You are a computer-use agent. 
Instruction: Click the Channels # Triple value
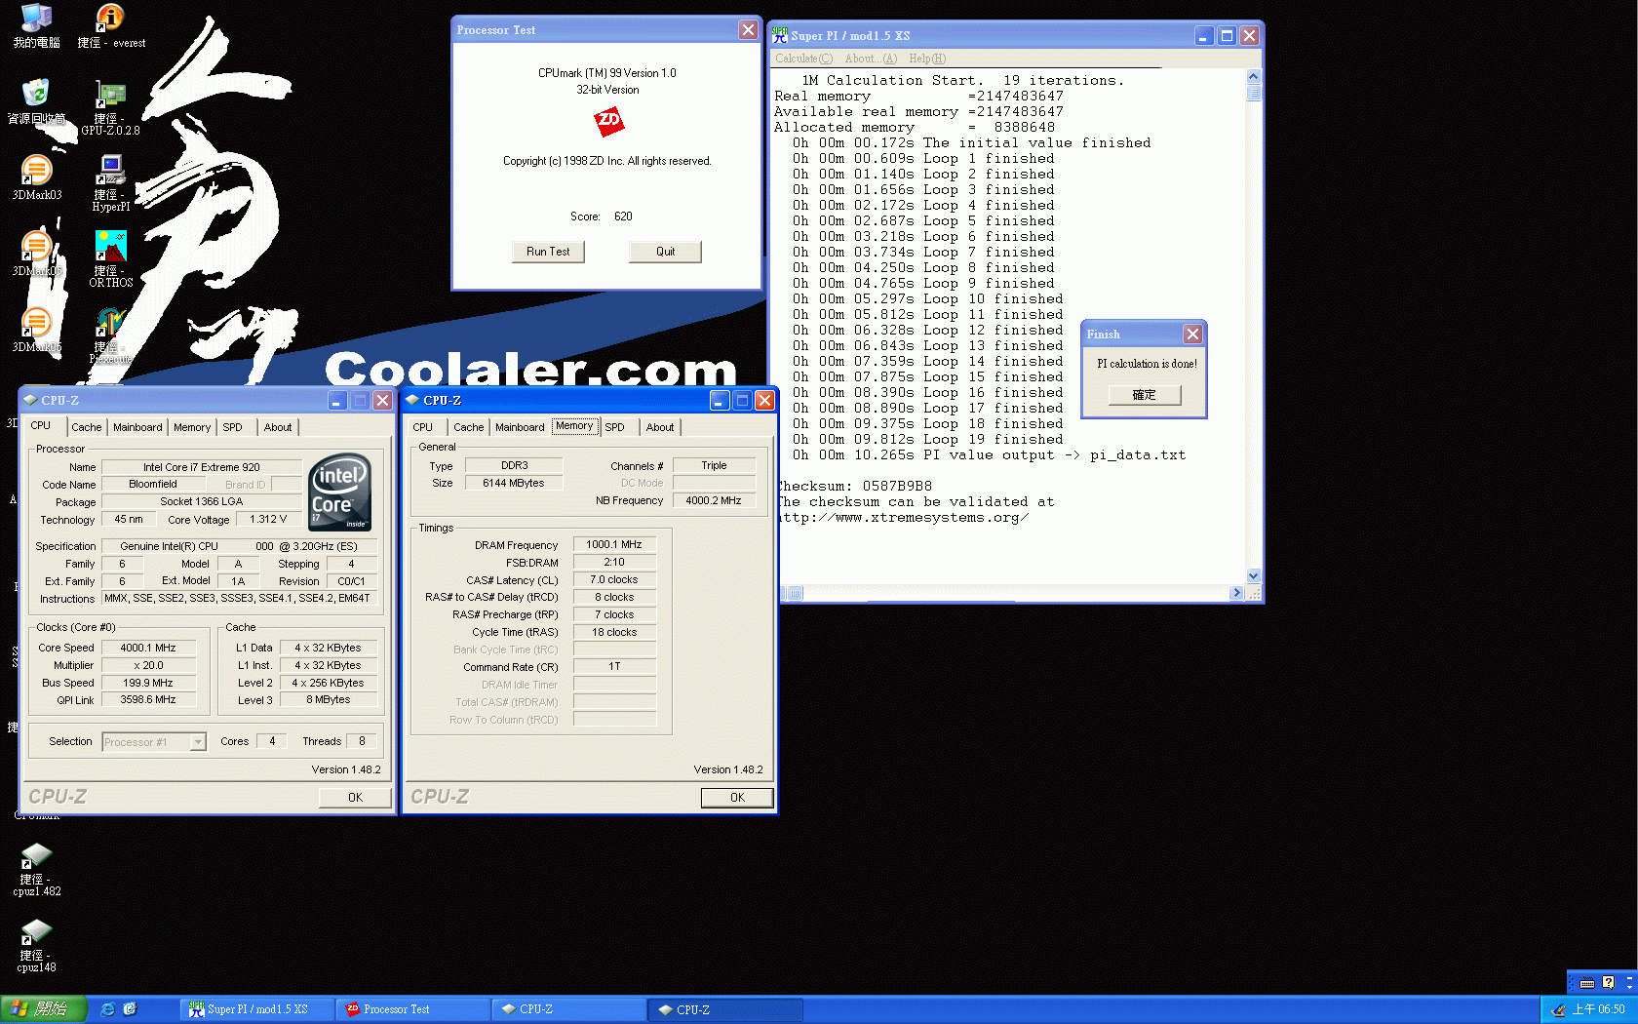(714, 465)
